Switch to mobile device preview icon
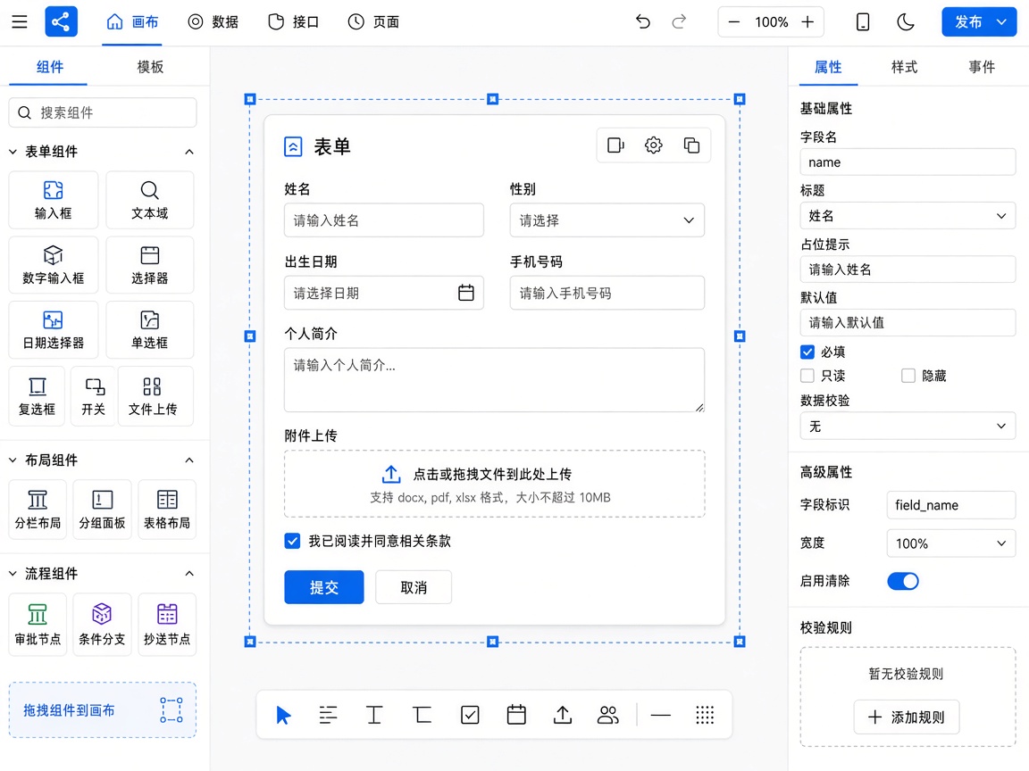The image size is (1029, 771). coord(863,21)
